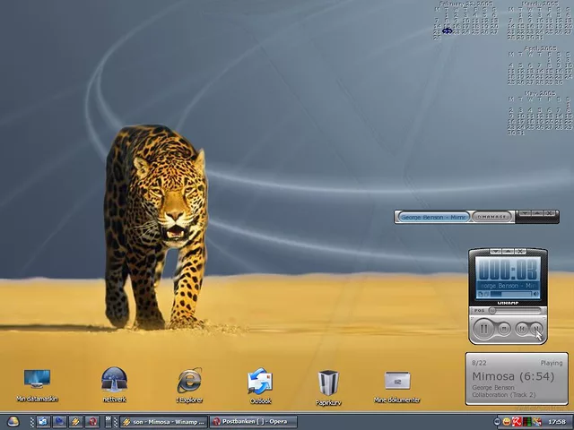The width and height of the screenshot is (574, 430).
Task: Open the Outlook desktop icon
Action: click(260, 382)
